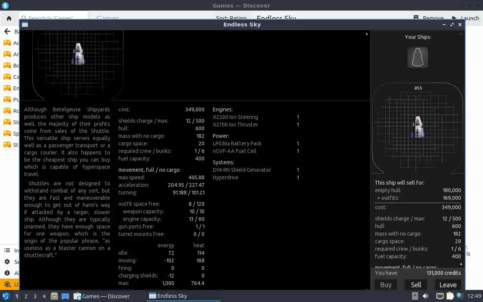Click the Shuttle image in the shipyard list

pos(78,54)
